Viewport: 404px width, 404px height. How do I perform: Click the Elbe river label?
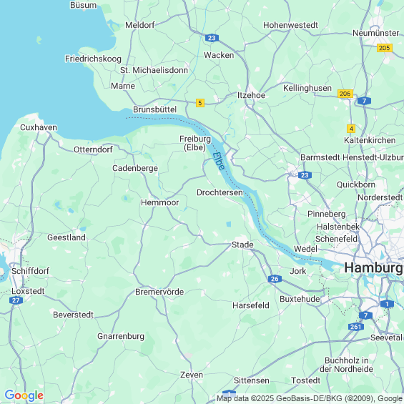[219, 161]
